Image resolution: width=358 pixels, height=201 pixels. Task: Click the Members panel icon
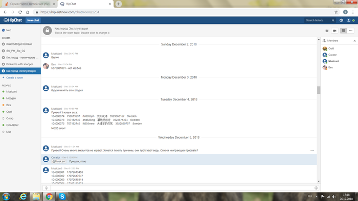pyautogui.click(x=324, y=41)
